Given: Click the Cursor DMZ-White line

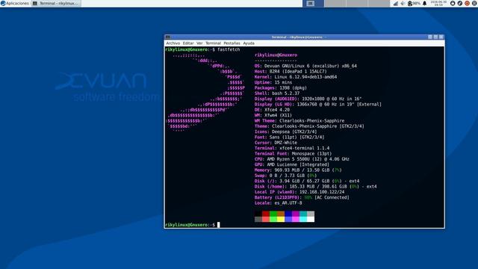Looking at the screenshot, I should pyautogui.click(x=276, y=143).
